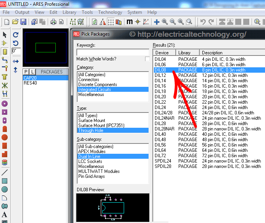This screenshot has height=223, width=265.
Task: Toggle the metric 'm' units icon
Action: click(x=129, y=22)
